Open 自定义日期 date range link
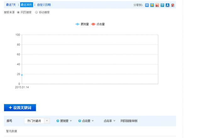This screenshot has height=138, width=220. click(44, 5)
